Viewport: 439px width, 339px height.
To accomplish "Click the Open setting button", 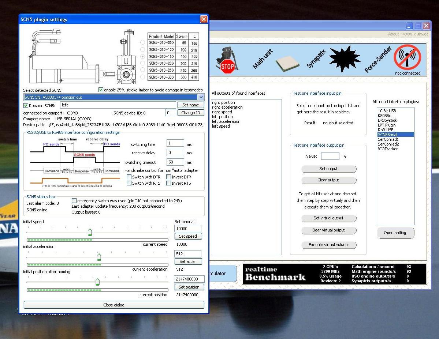I will pos(395,233).
